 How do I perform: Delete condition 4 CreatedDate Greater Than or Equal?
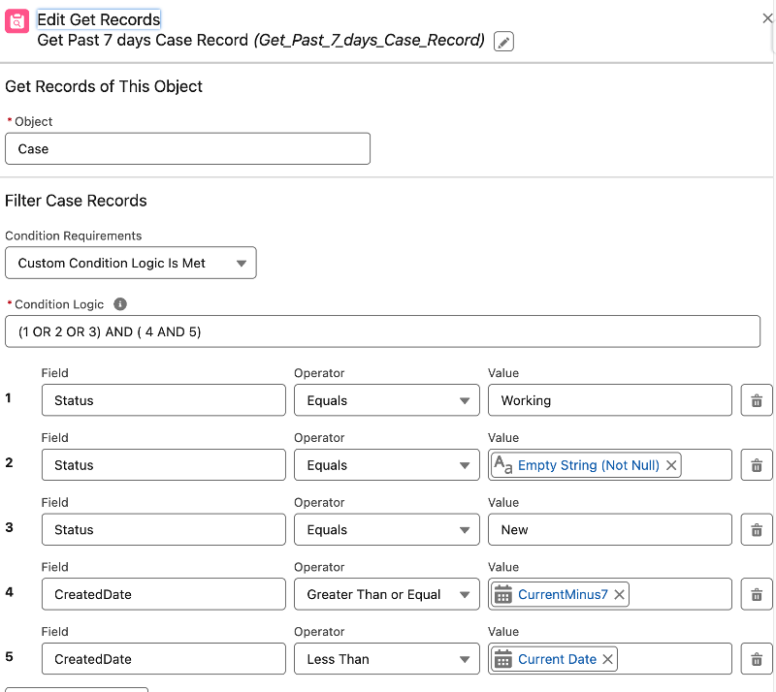pyautogui.click(x=757, y=594)
